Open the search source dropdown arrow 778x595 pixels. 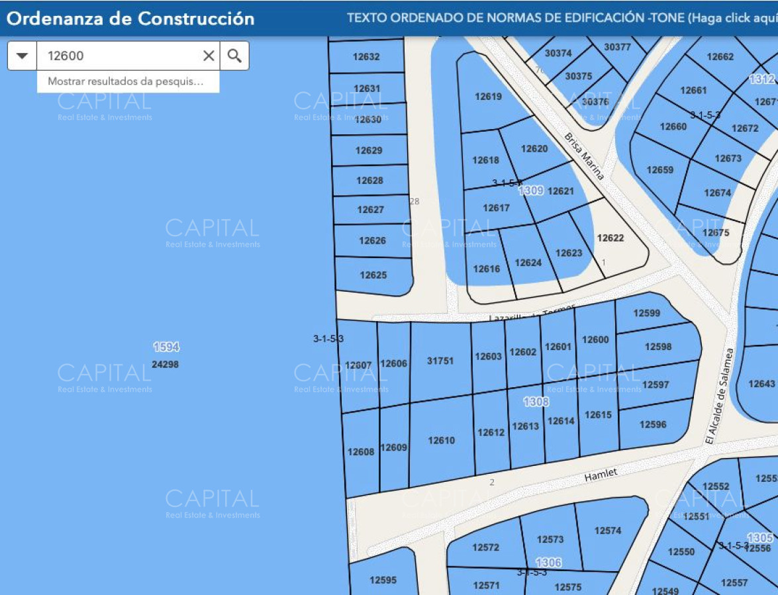(22, 56)
